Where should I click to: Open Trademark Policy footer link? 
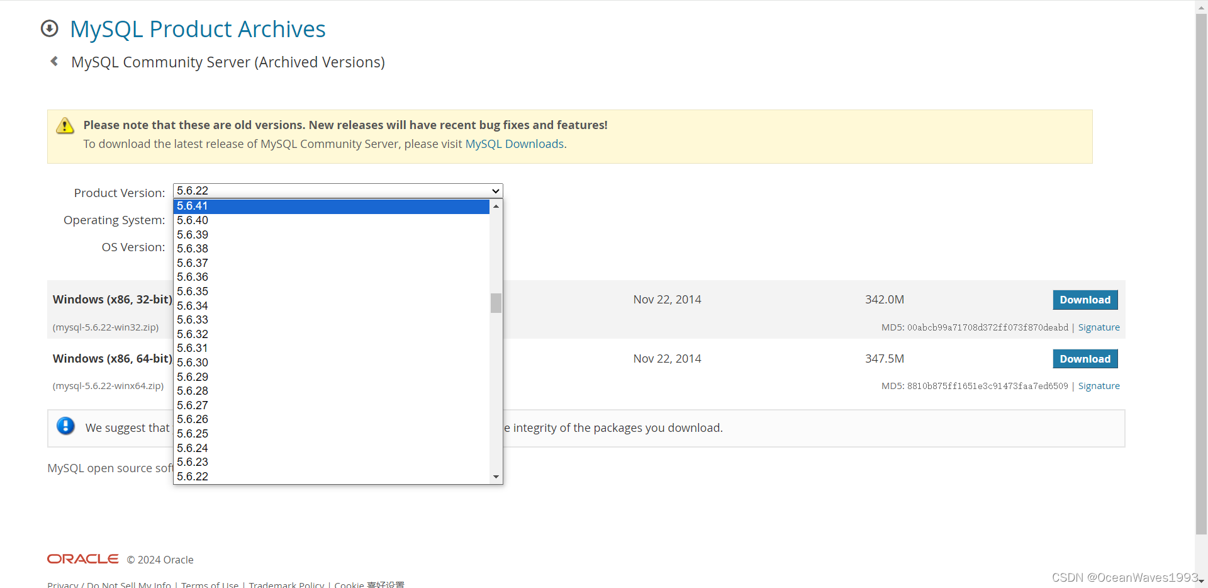pyautogui.click(x=286, y=585)
